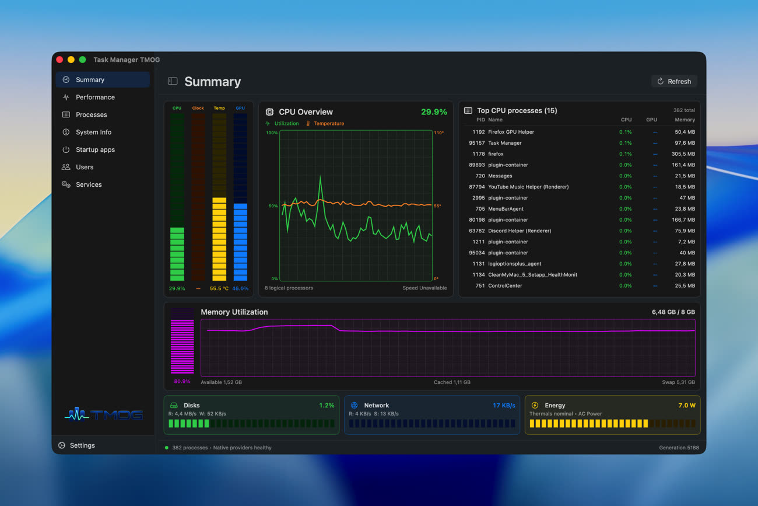
Task: Select the Discord Helper (Renderer) row
Action: 580,231
